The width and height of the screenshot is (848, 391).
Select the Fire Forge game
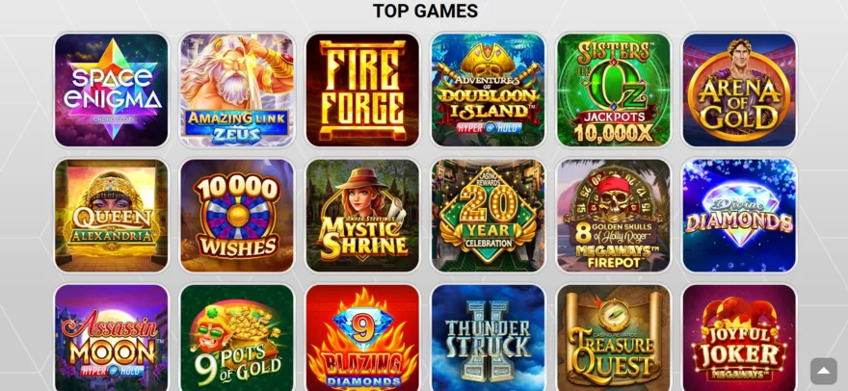tap(362, 90)
